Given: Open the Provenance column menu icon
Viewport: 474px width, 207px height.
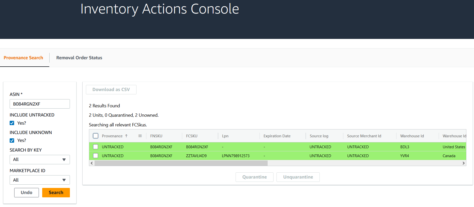Looking at the screenshot, I should click(x=140, y=136).
